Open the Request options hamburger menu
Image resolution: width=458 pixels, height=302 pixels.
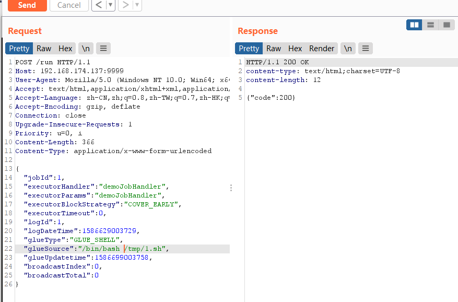pos(103,49)
